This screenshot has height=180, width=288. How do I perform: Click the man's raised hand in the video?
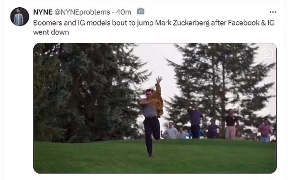coord(159,80)
